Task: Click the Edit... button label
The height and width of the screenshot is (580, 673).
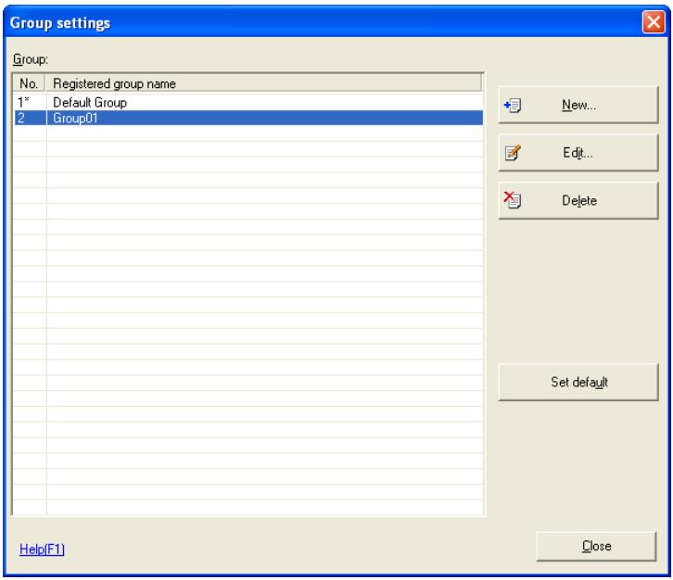Action: click(x=578, y=153)
